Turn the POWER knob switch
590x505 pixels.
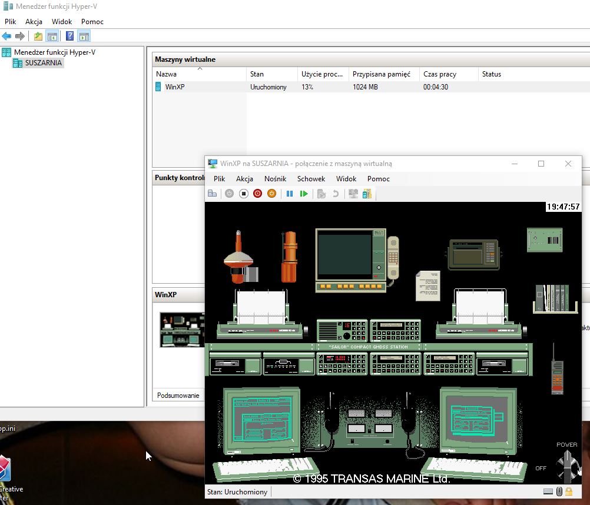coord(567,466)
